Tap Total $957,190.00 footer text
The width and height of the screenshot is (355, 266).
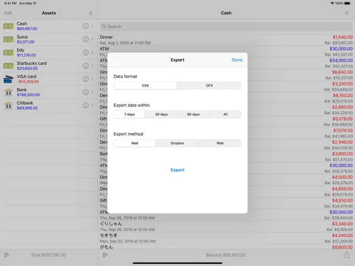[49, 255]
